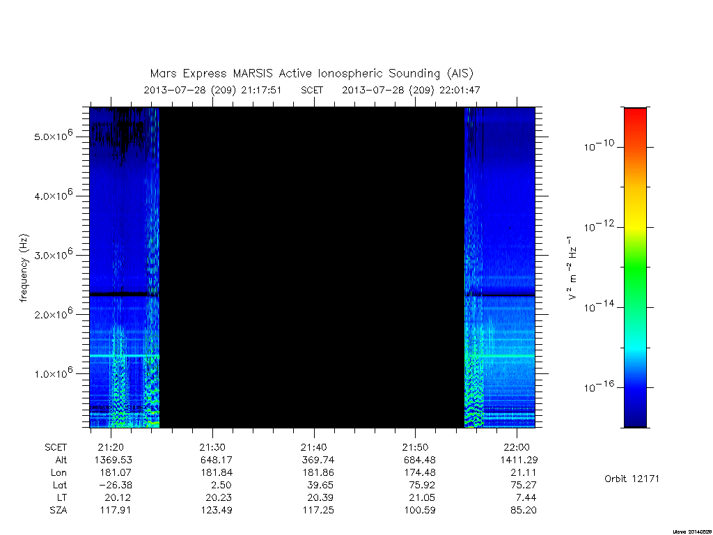
Task: Click the 'Lat' row label
Action: click(60, 485)
